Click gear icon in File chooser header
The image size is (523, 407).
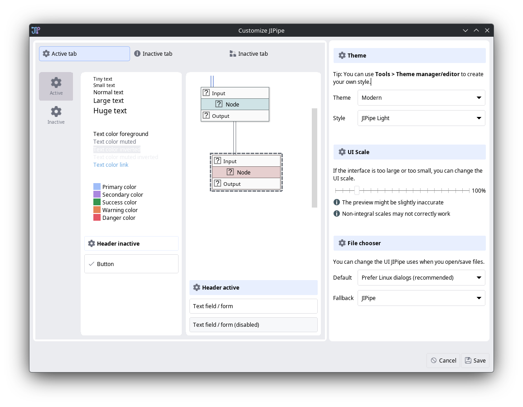342,243
